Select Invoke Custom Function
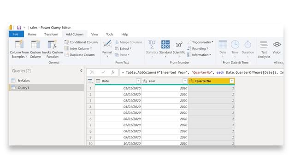Screen dimensions: 295x166 point(52,49)
